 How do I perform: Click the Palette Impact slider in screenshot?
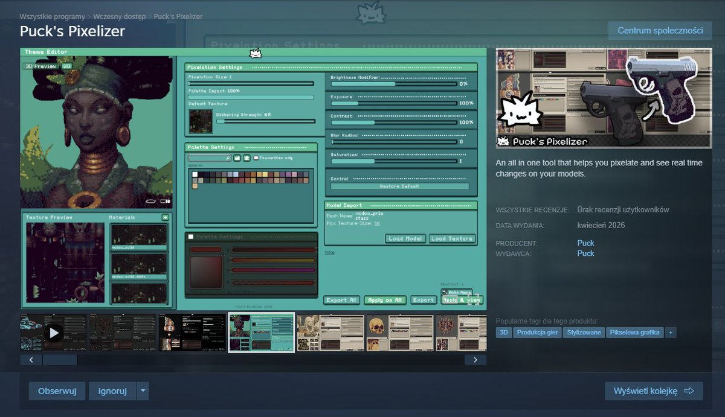[251, 97]
